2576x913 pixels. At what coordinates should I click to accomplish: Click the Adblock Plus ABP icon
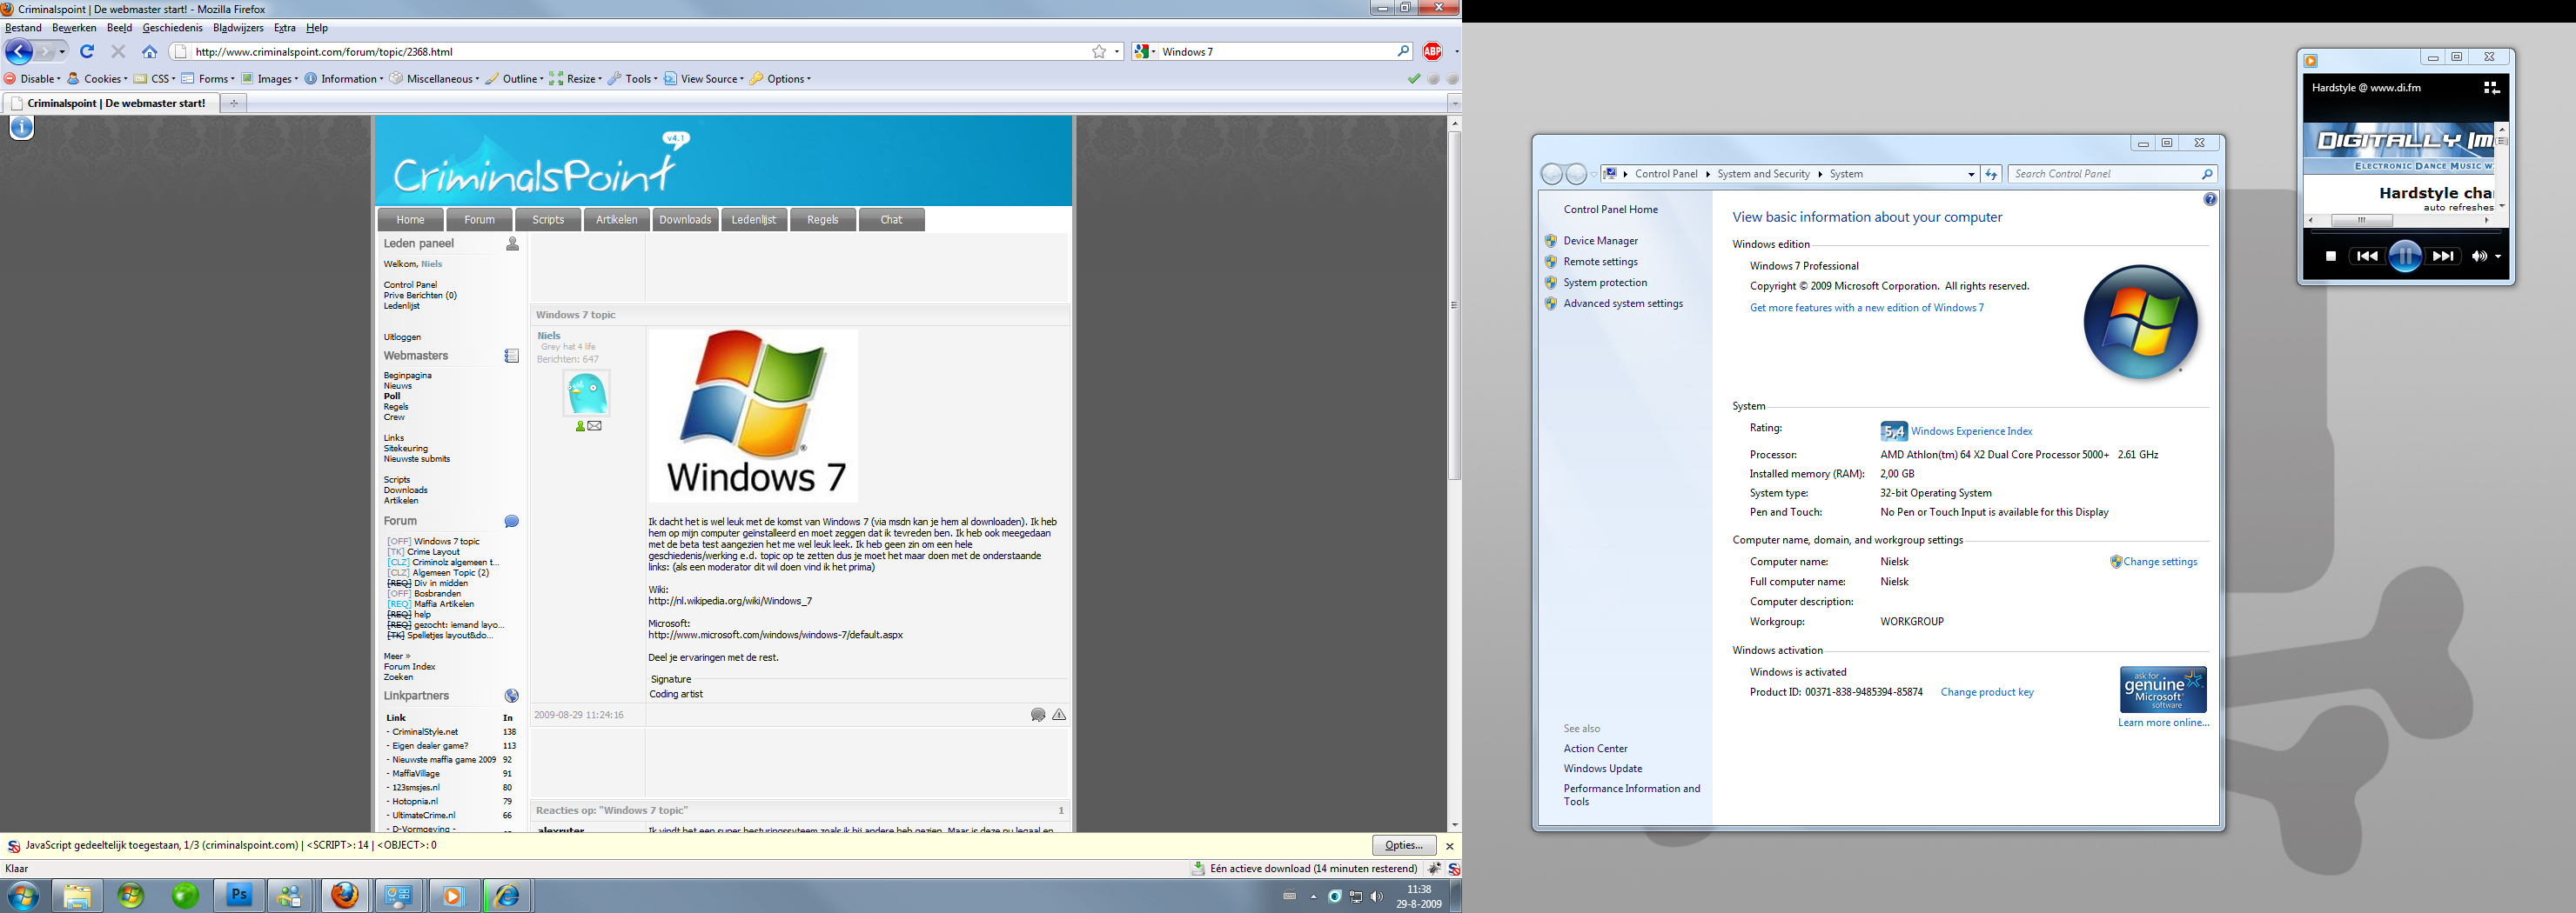(x=1433, y=52)
